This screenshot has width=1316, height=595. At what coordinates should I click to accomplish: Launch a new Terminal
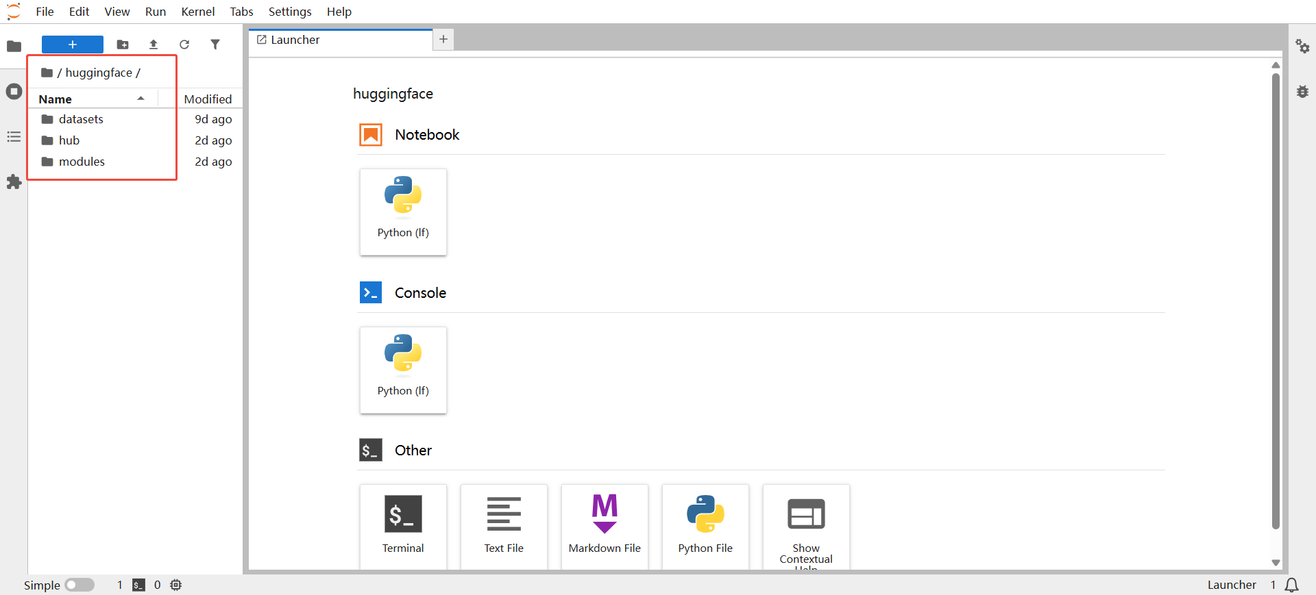[403, 525]
